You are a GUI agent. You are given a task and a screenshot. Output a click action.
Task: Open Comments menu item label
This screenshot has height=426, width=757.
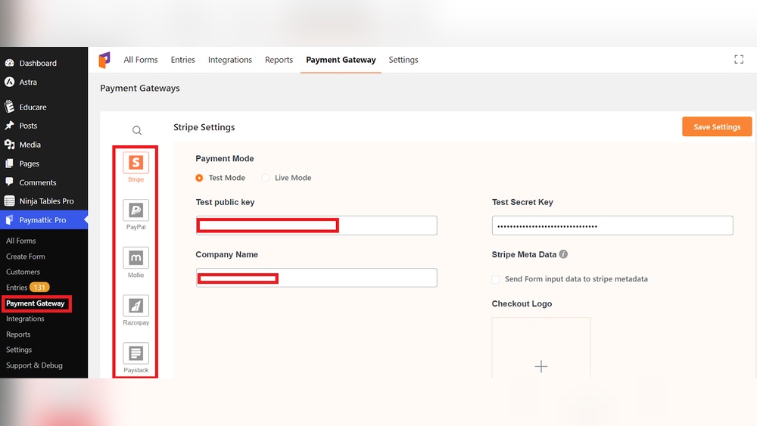coord(38,182)
